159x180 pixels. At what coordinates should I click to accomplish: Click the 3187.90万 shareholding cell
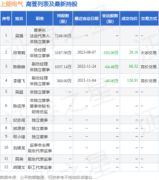click(63, 53)
